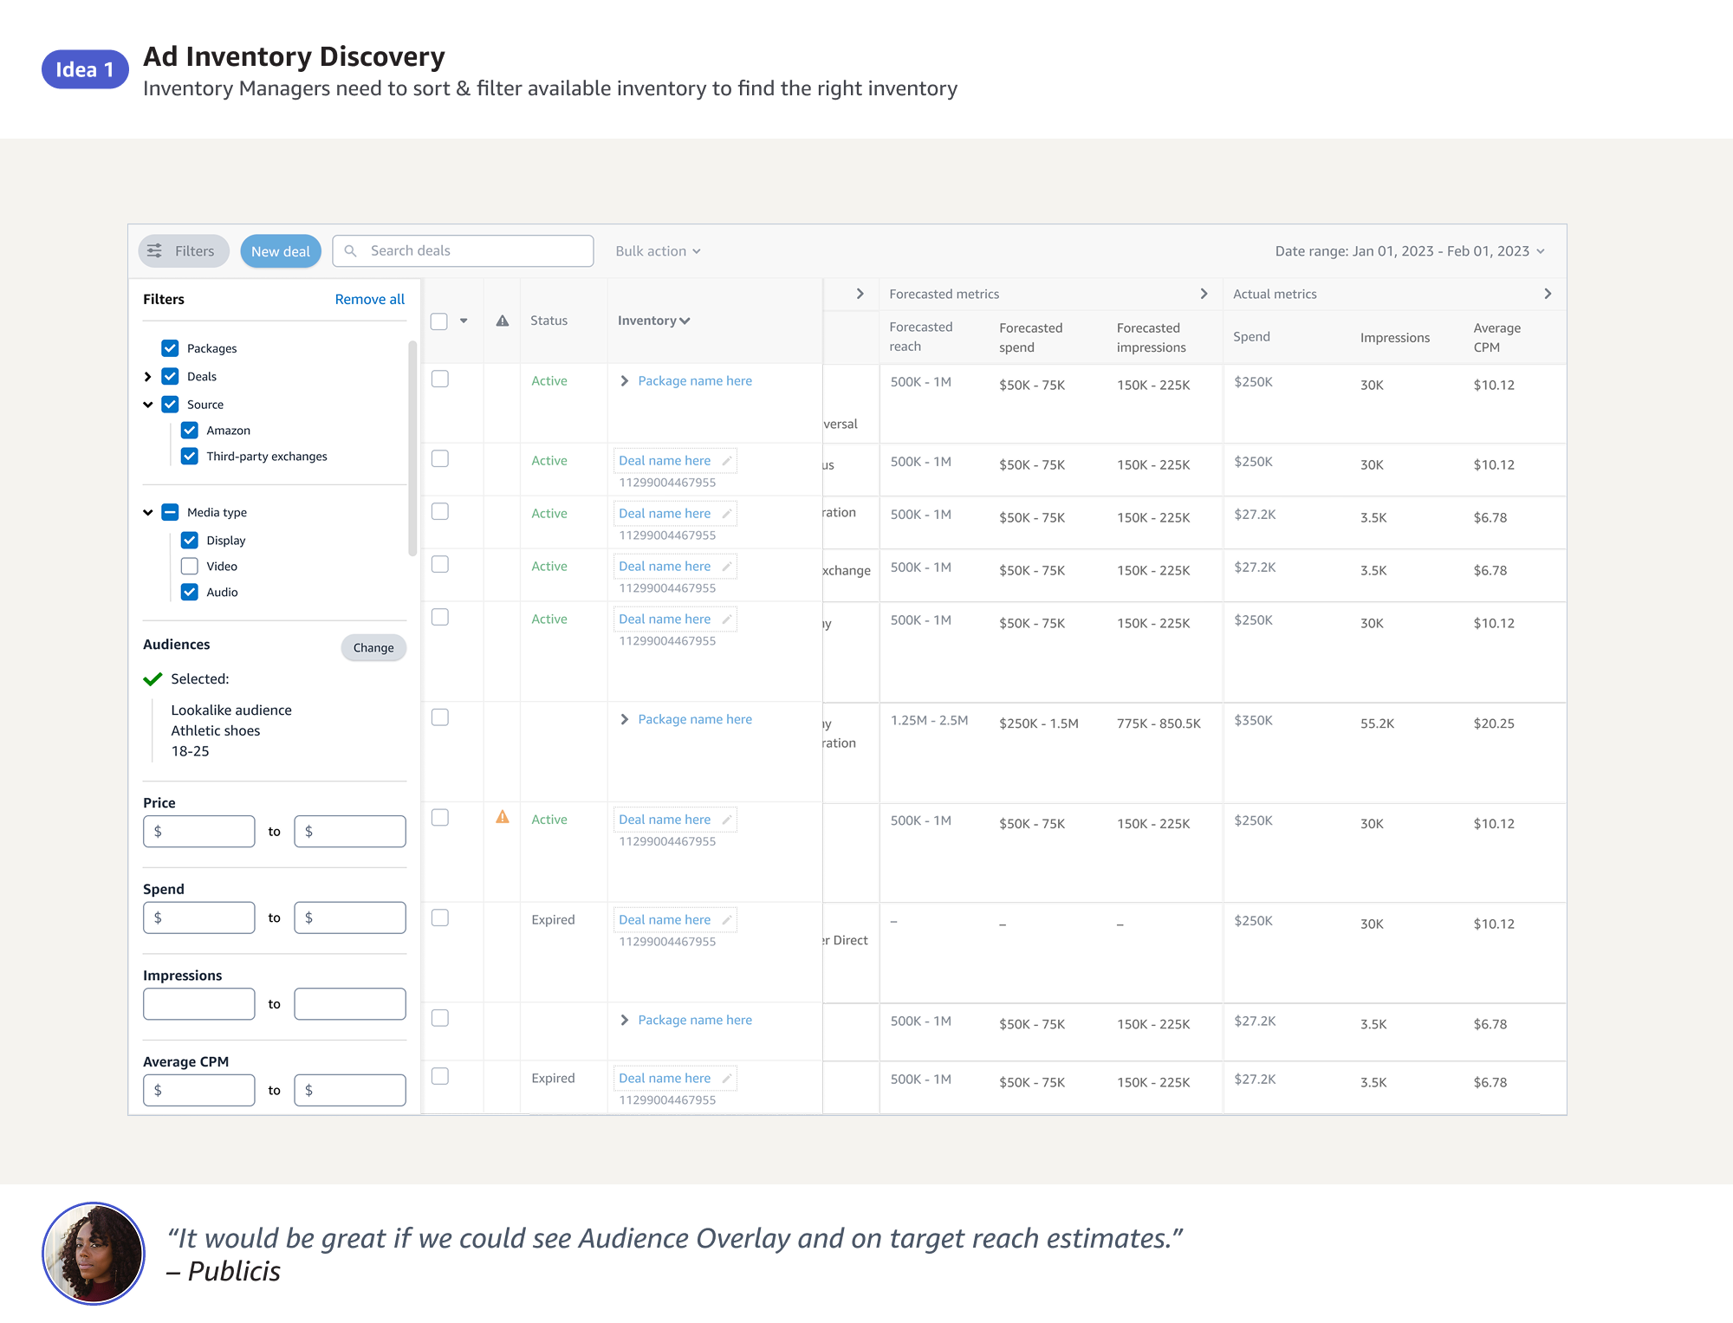
Task: Check the select-all checkbox in the table header
Action: pyautogui.click(x=439, y=320)
